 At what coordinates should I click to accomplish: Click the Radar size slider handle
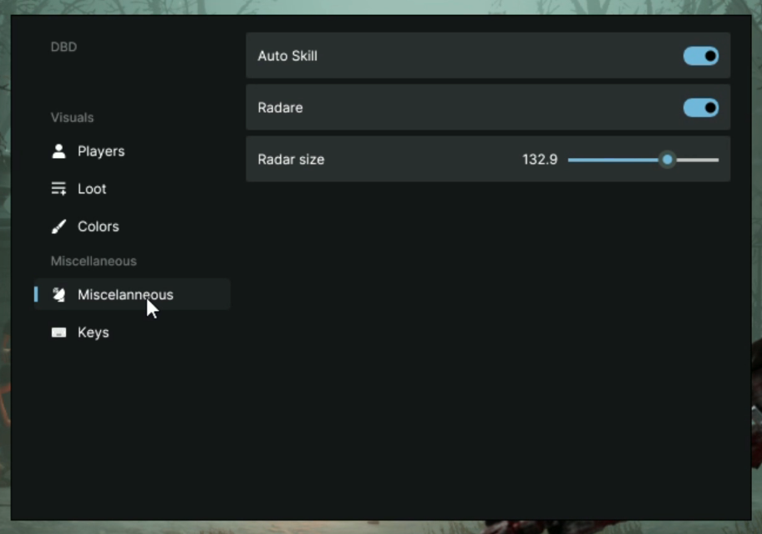click(667, 160)
